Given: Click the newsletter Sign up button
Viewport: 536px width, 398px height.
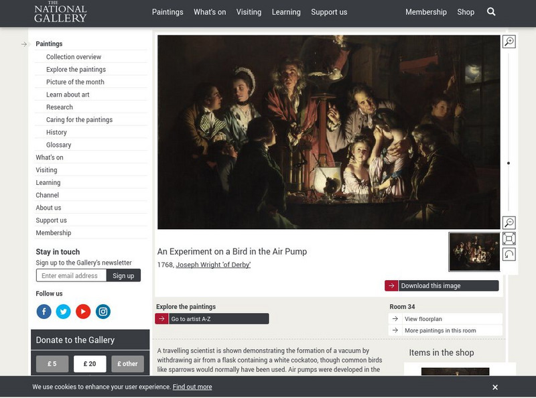Looking at the screenshot, I should 123,275.
